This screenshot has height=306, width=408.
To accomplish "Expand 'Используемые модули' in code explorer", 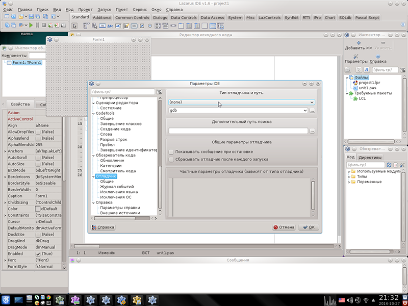I will tap(349, 171).
